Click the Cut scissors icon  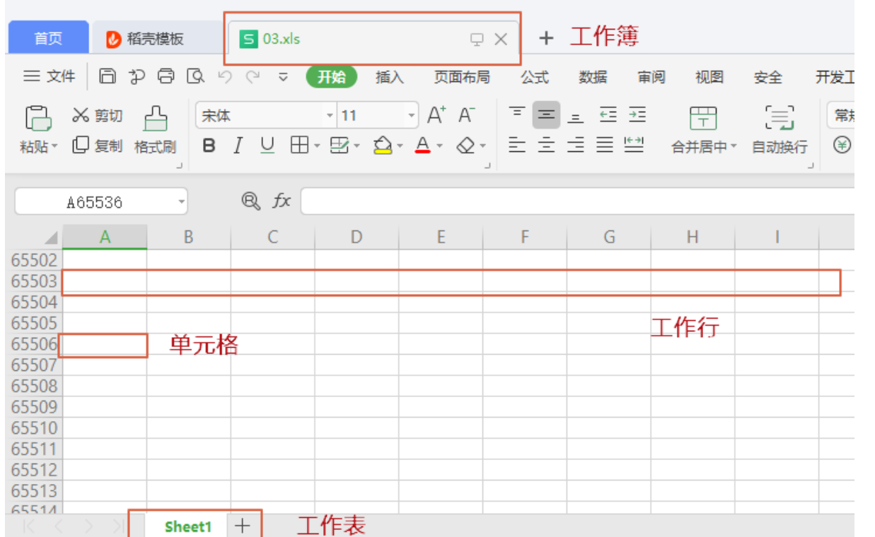[x=81, y=115]
